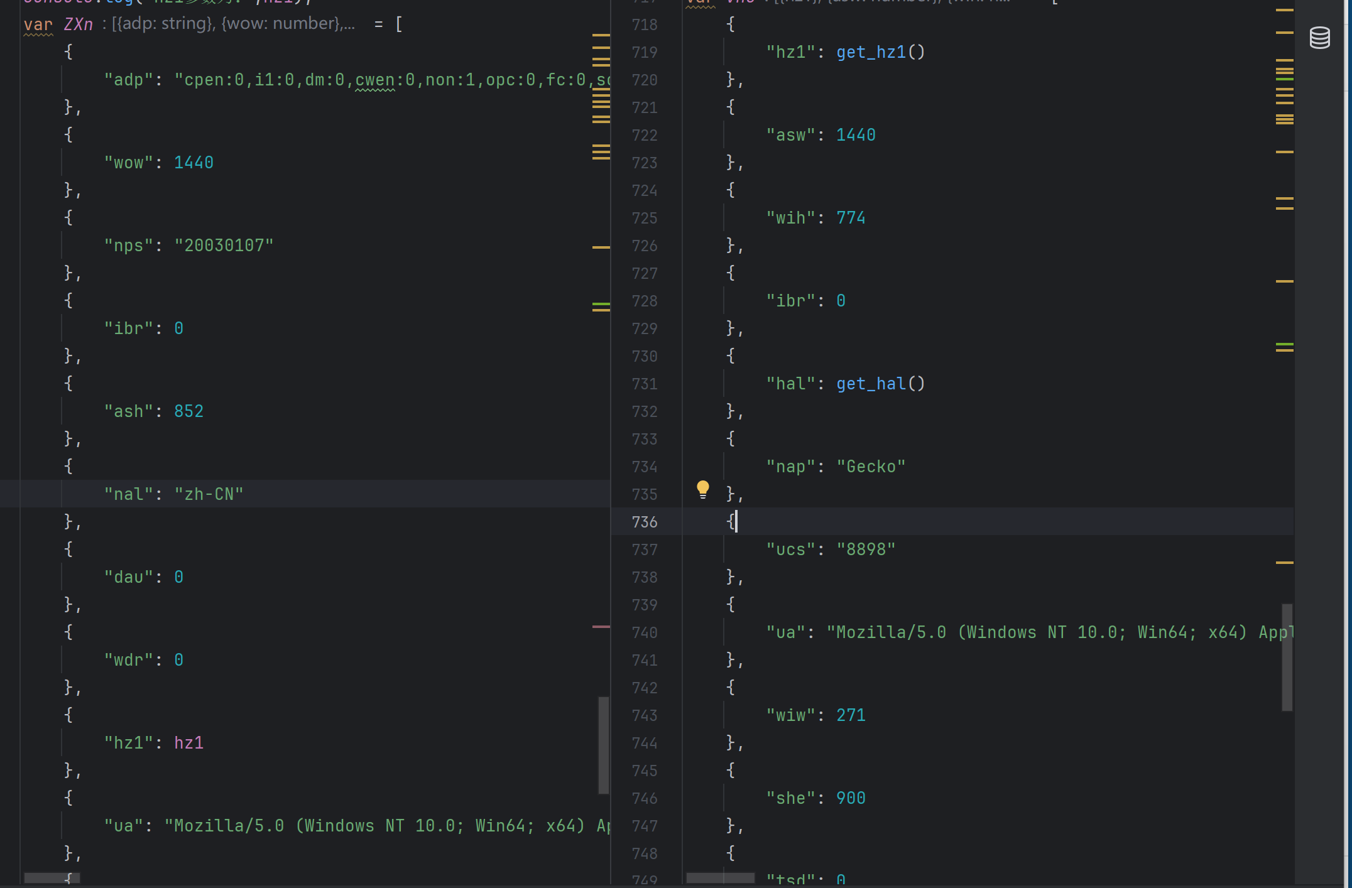This screenshot has height=888, width=1352.
Task: Click line number 736 in the gutter
Action: 645,522
